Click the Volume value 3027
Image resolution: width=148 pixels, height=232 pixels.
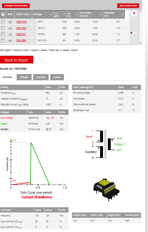click(x=127, y=221)
